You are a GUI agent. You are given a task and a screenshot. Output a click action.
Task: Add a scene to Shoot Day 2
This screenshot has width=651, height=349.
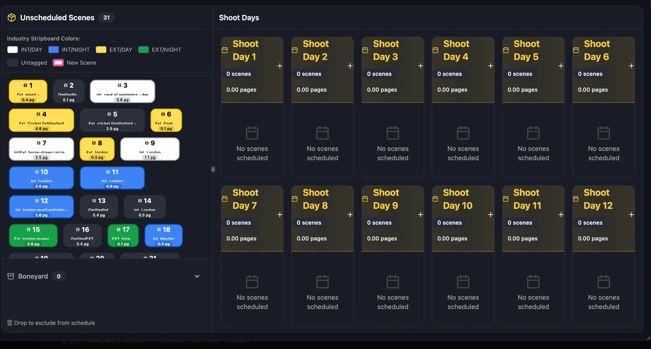[350, 66]
